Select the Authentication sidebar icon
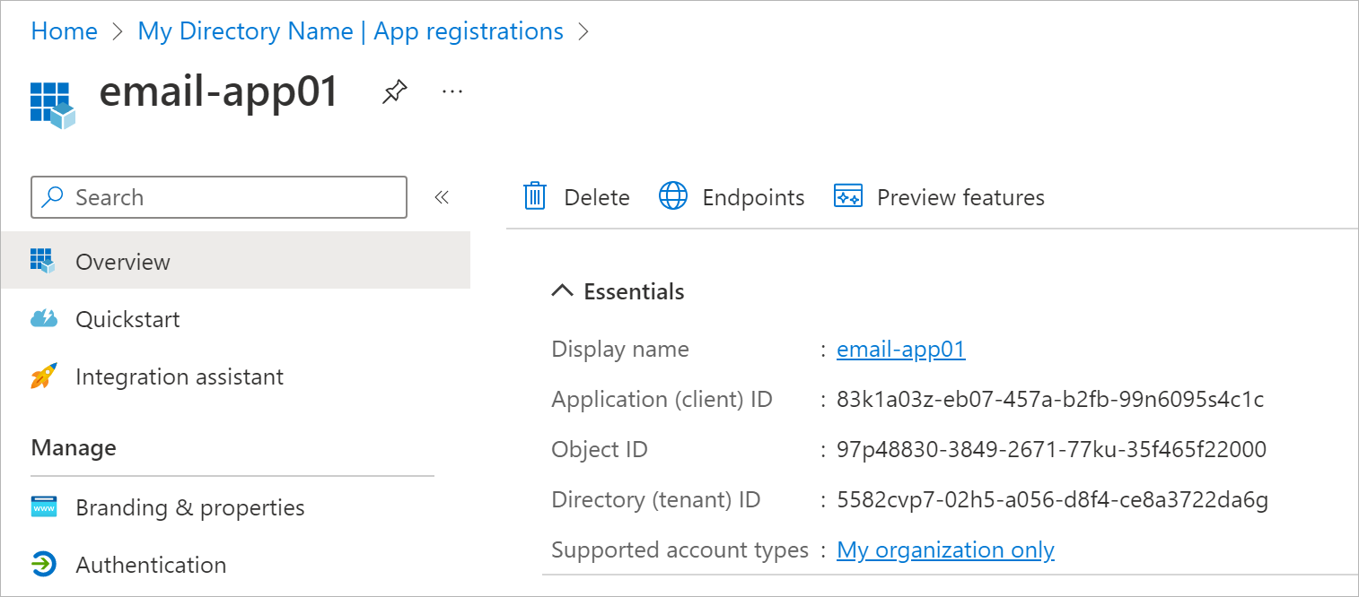 point(43,565)
